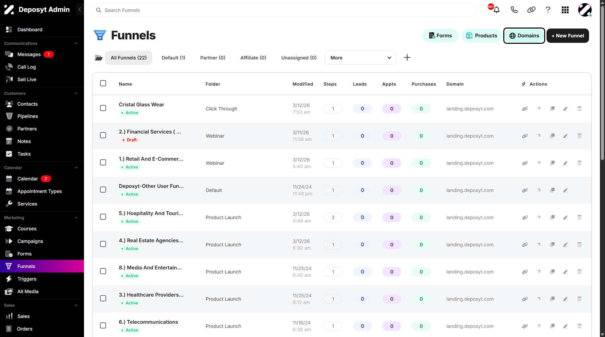Edit the Deposyt-Other User Funnel

tap(566, 190)
